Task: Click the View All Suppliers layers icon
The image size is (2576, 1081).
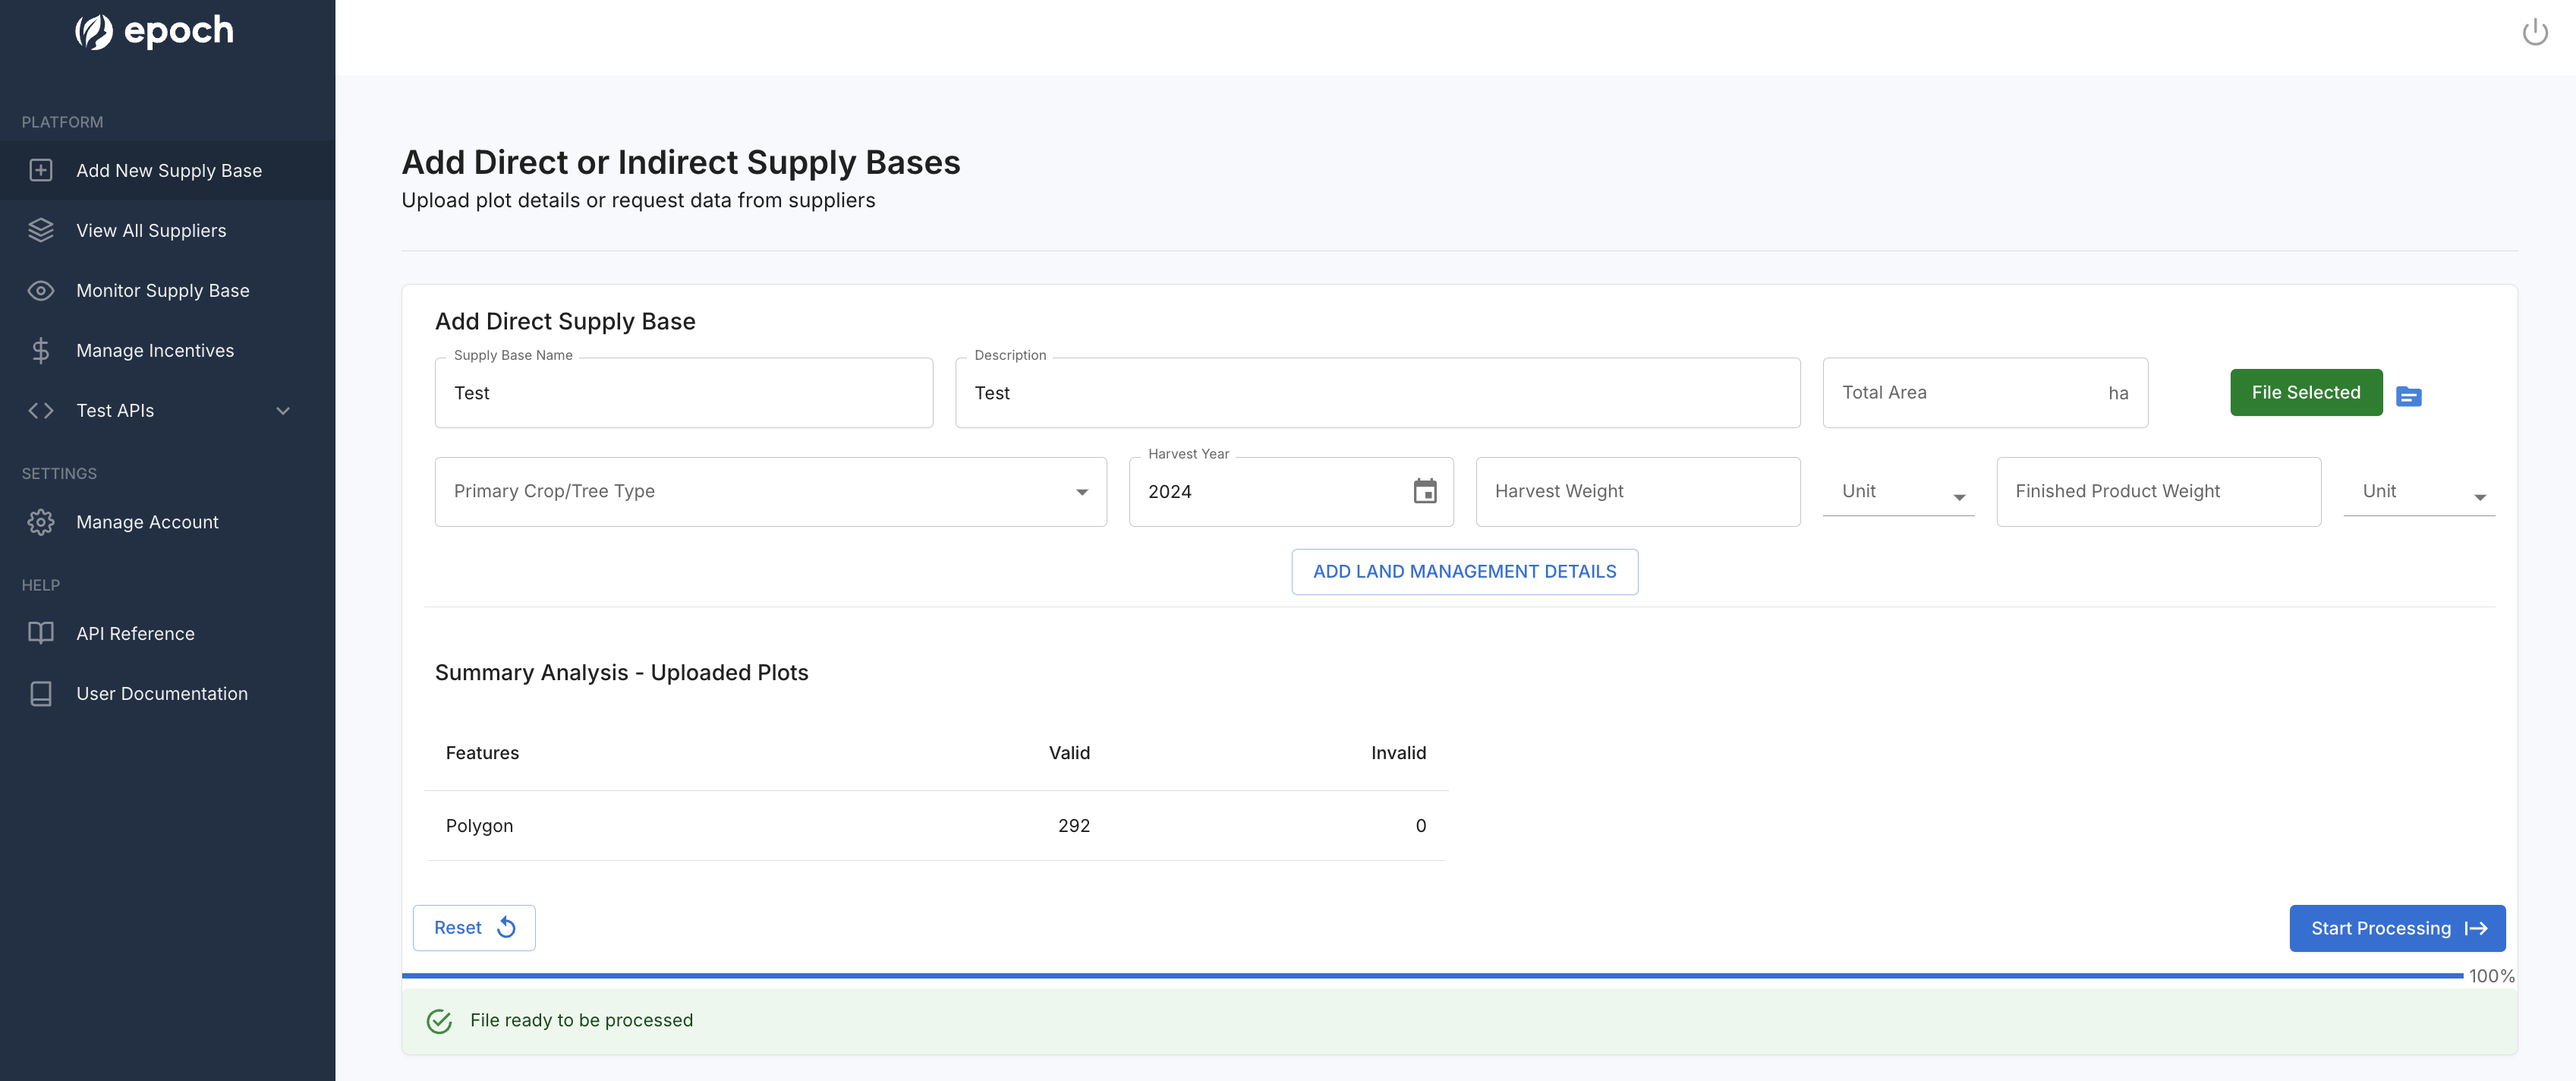Action: coord(41,231)
